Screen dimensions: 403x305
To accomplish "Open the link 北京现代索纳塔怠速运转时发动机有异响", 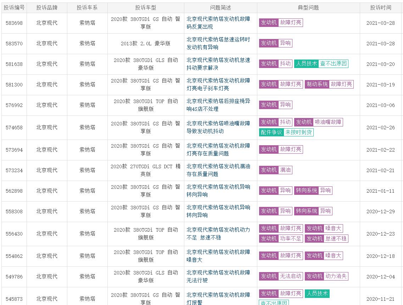I will click(218, 43).
